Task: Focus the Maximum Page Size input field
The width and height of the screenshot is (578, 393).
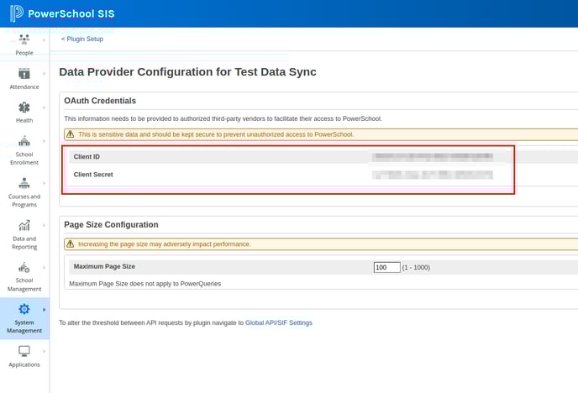Action: [x=386, y=267]
